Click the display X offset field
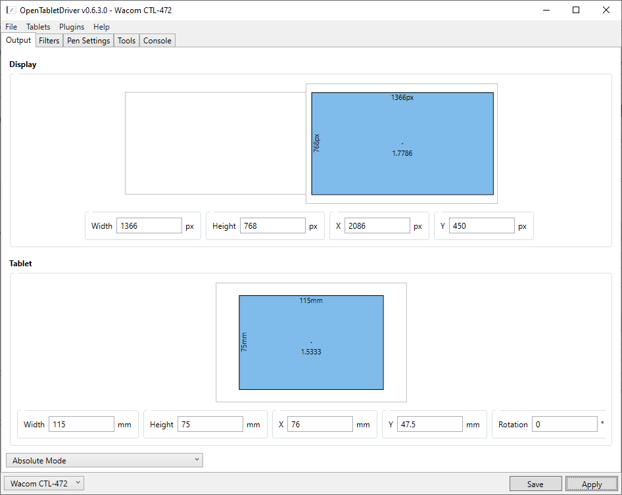This screenshot has width=622, height=495. coord(377,225)
